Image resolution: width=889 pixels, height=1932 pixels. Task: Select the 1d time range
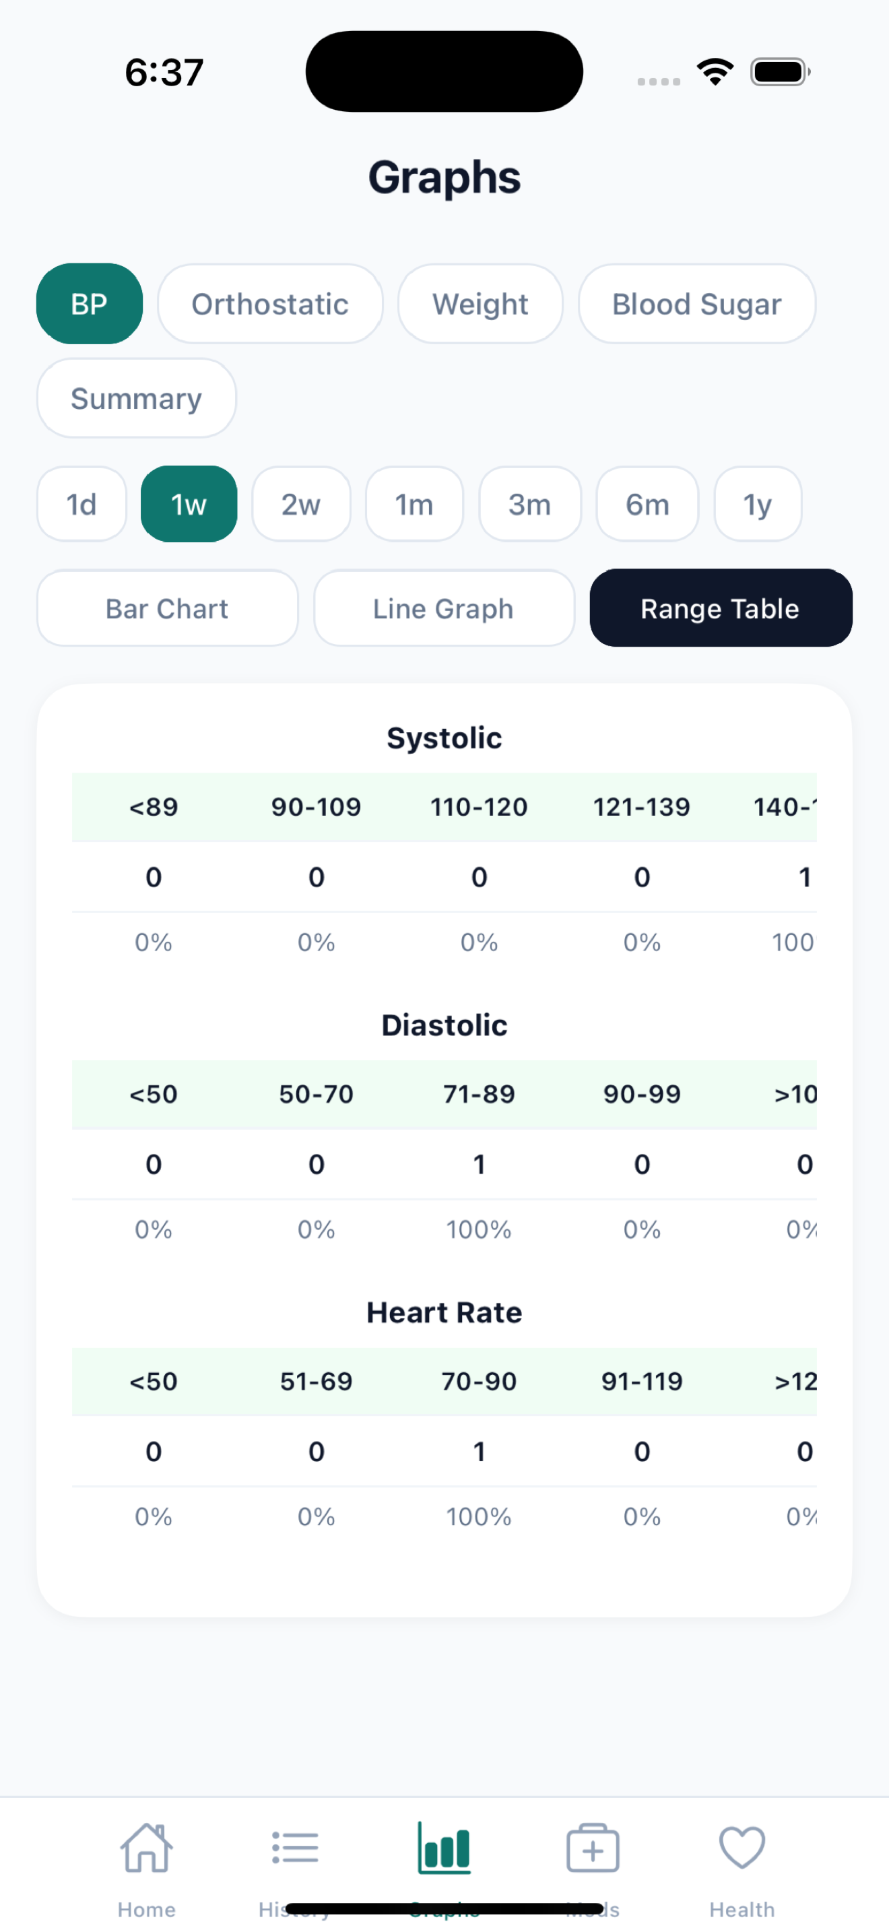[x=80, y=504]
